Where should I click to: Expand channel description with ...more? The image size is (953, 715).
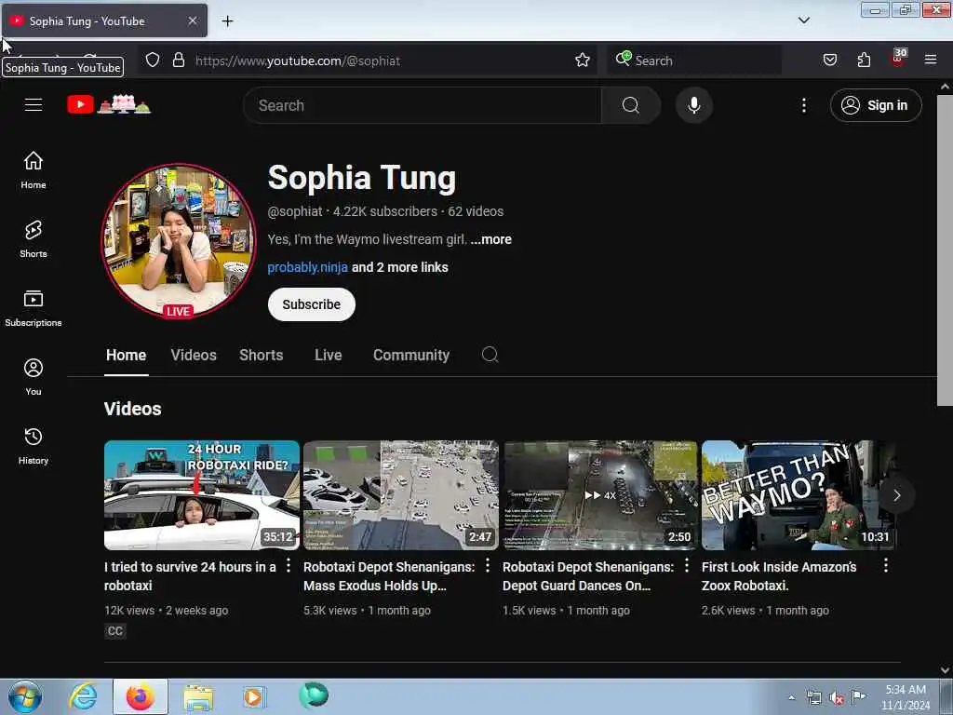click(490, 239)
